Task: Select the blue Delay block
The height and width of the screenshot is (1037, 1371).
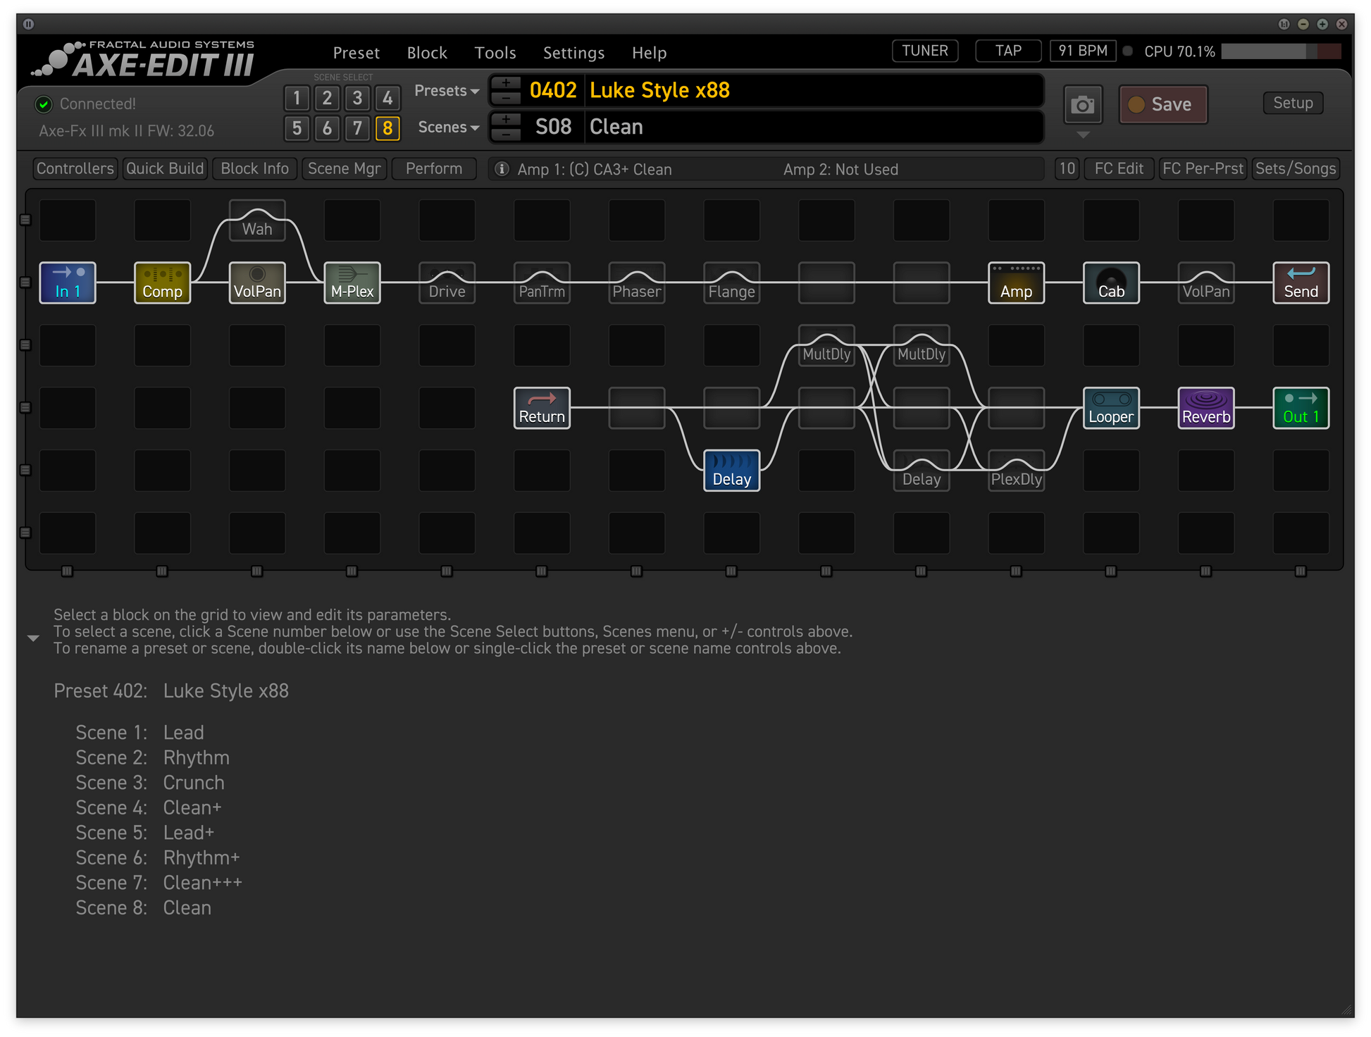Action: pos(732,471)
